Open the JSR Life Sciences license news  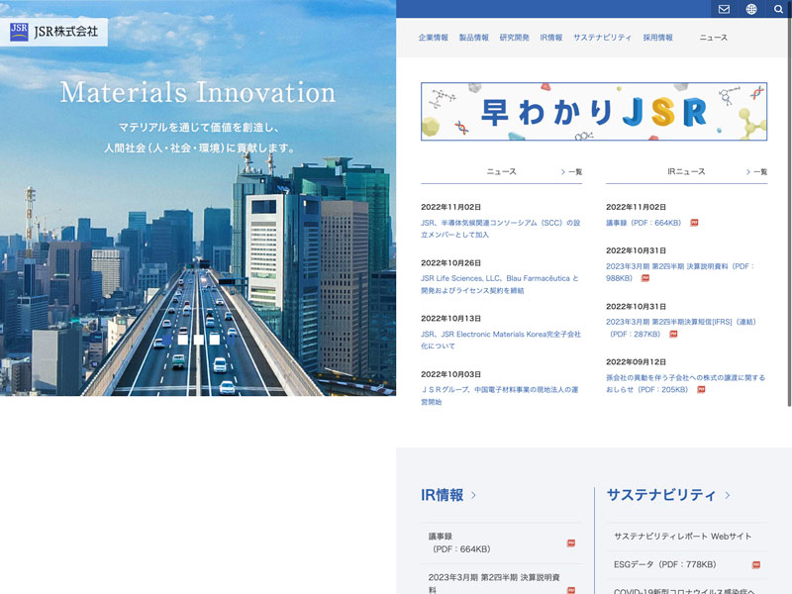(x=499, y=284)
